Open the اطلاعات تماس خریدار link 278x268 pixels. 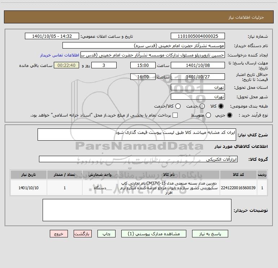tap(60, 55)
